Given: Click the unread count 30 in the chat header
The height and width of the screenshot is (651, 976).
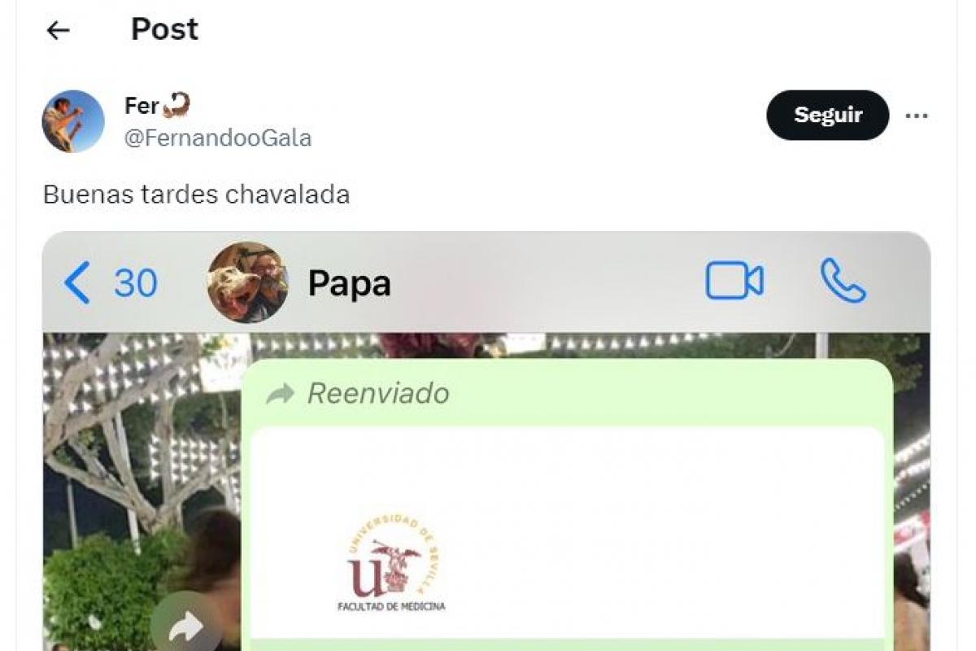Looking at the screenshot, I should [136, 283].
